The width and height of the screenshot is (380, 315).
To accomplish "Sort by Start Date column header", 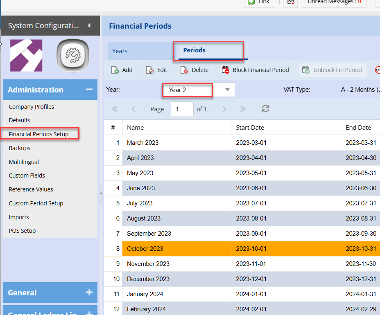I will pyautogui.click(x=250, y=128).
